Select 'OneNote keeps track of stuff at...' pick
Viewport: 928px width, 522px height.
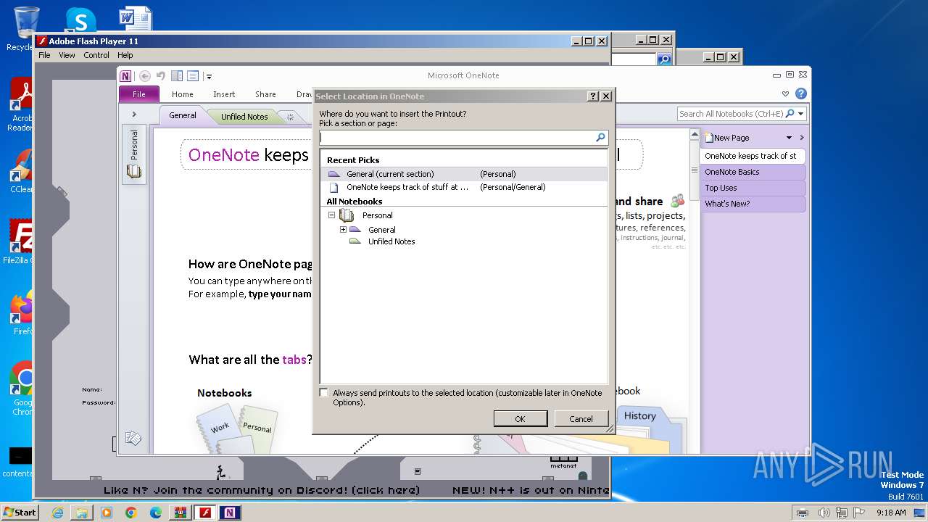[464, 187]
